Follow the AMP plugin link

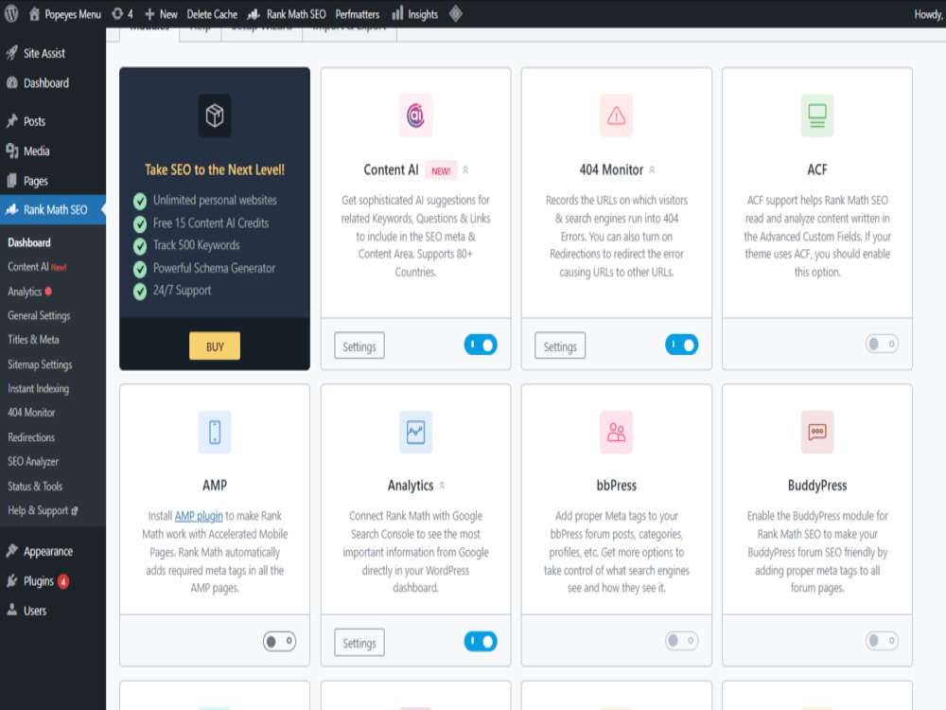(x=199, y=516)
